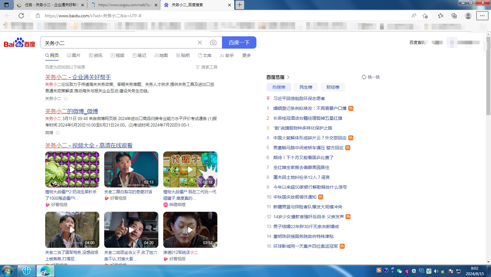This screenshot has height=277, width=491.
Task: Open 关务小二的微博_微博 result
Action: coord(72,111)
